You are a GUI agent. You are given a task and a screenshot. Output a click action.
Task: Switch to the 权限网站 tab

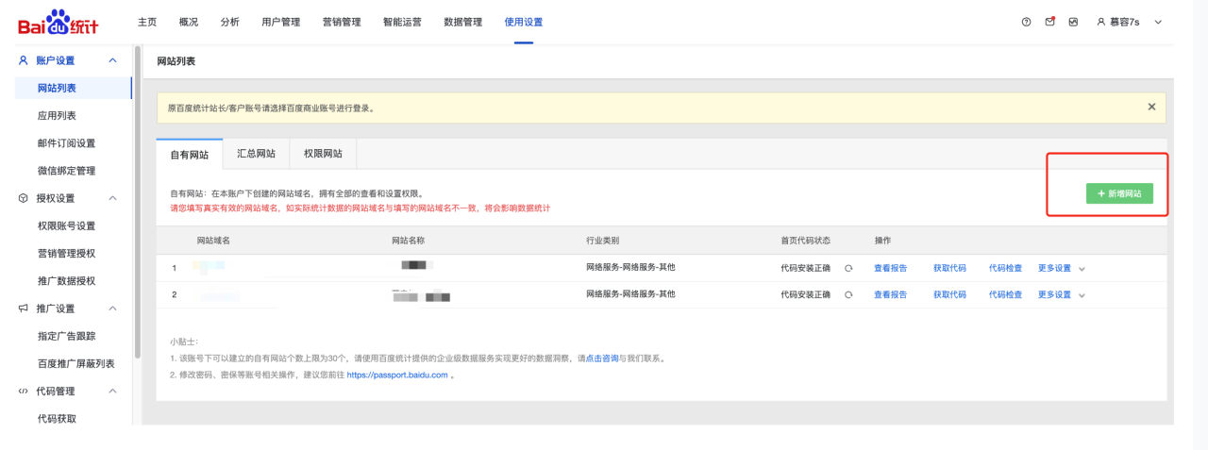323,153
